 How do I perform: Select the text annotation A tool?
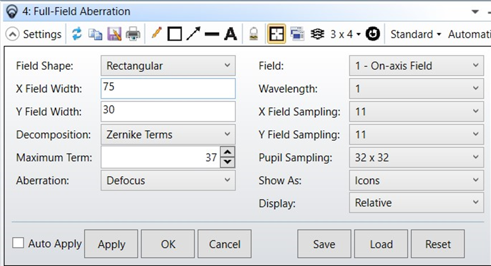(230, 34)
